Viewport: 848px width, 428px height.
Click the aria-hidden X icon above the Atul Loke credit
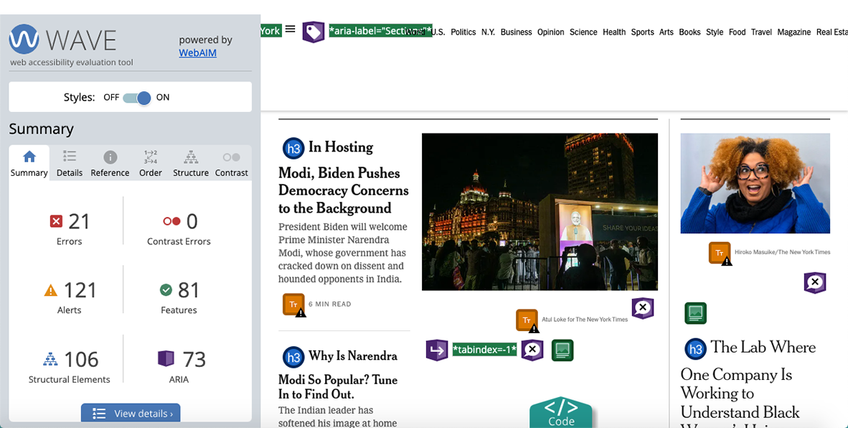coord(642,307)
